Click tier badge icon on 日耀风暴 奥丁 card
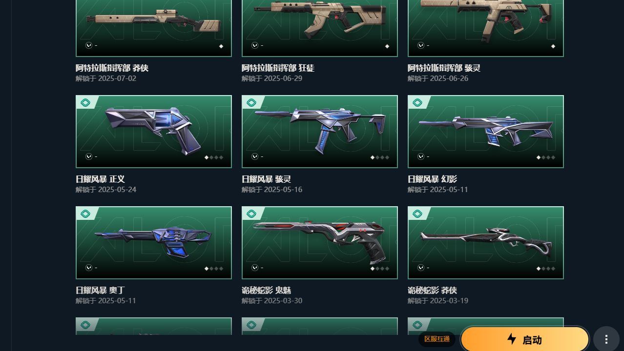This screenshot has width=624, height=351. coord(85,214)
